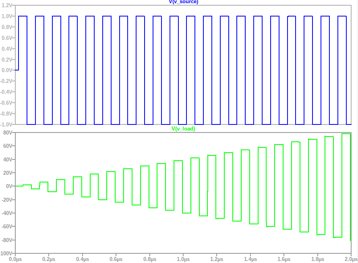Click the 1.0µs time axis label
358x263 pixels.
coord(183,259)
